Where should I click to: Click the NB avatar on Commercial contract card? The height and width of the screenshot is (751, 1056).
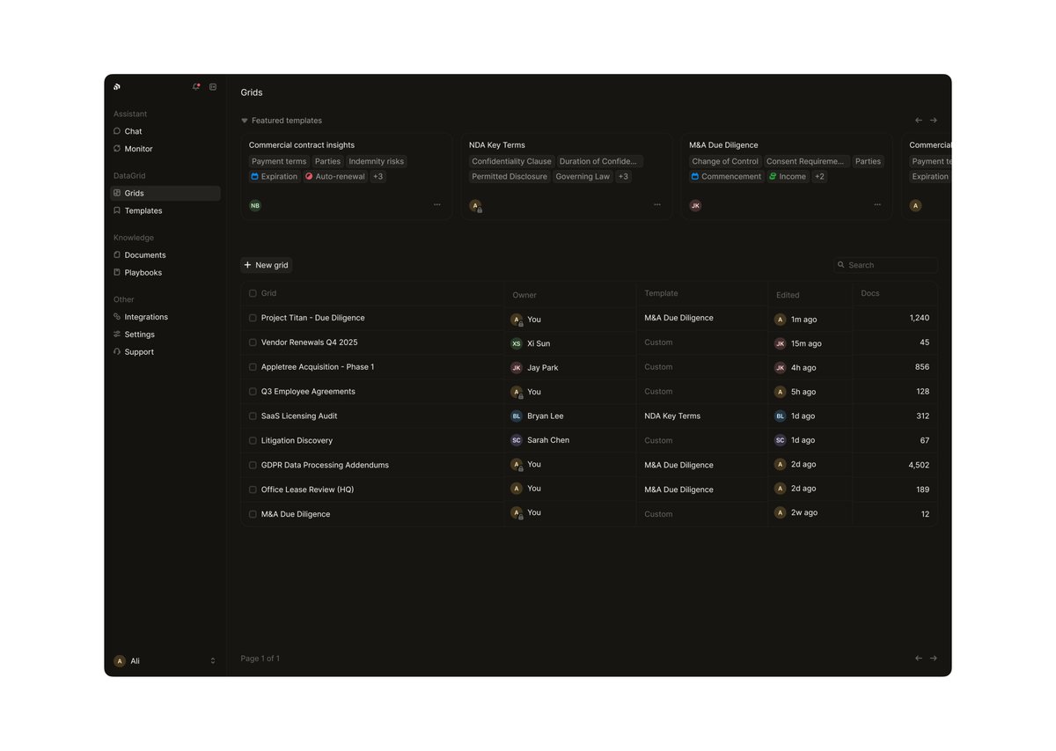(255, 205)
